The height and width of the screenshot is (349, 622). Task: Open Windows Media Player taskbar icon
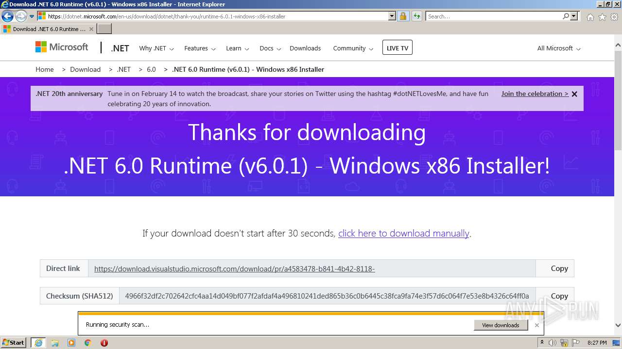71,343
